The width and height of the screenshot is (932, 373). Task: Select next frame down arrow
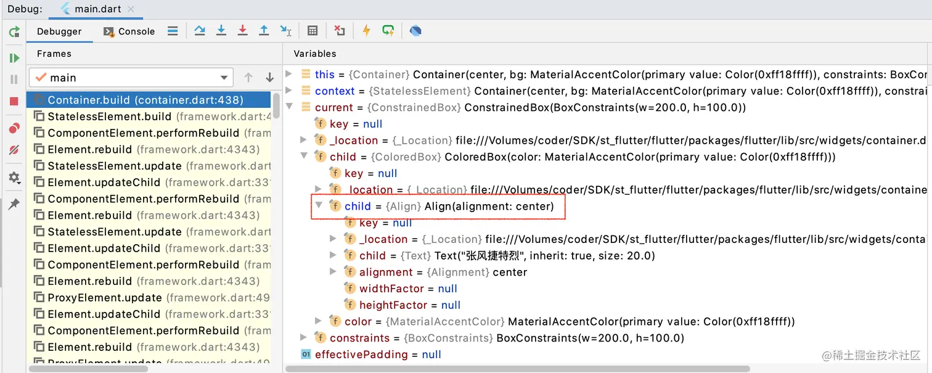(269, 78)
